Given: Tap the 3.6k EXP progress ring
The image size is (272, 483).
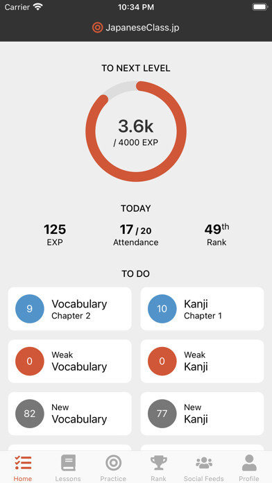Looking at the screenshot, I should point(136,132).
